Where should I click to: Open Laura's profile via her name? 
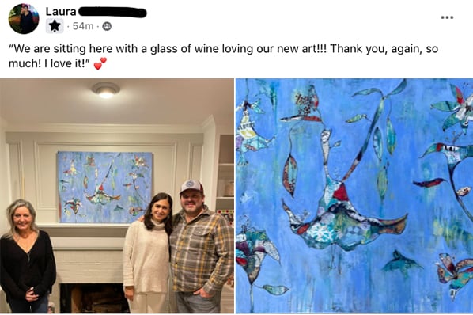pyautogui.click(x=61, y=11)
